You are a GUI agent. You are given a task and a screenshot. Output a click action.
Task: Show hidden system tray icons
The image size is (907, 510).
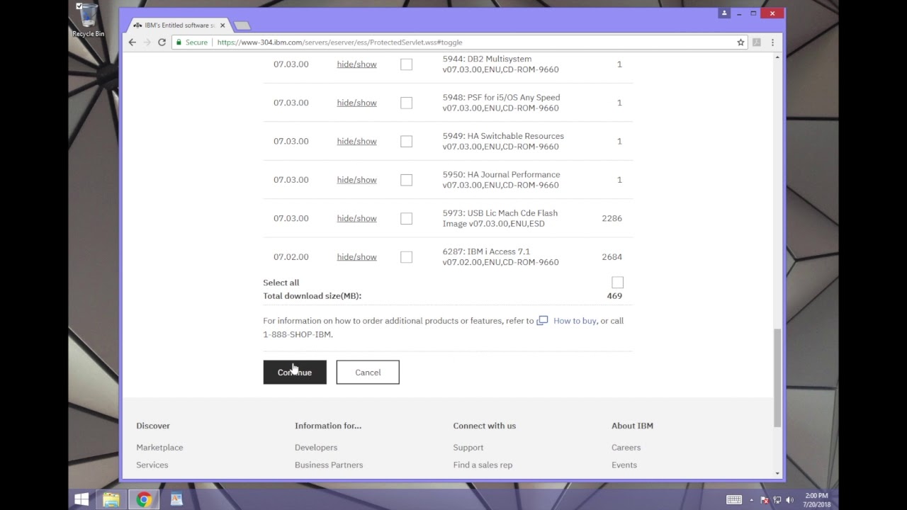coord(752,500)
